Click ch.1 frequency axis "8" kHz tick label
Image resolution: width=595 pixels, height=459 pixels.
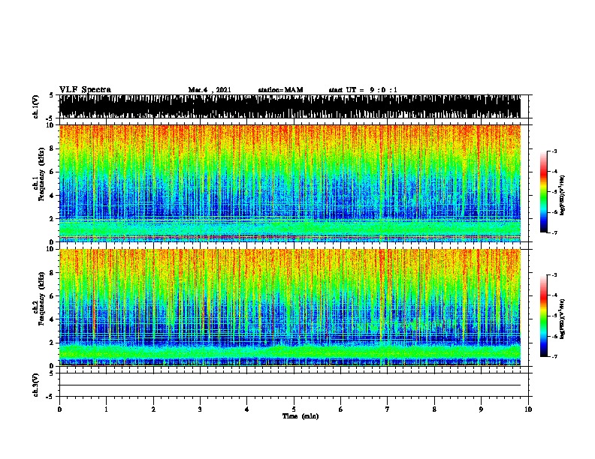pos(53,148)
